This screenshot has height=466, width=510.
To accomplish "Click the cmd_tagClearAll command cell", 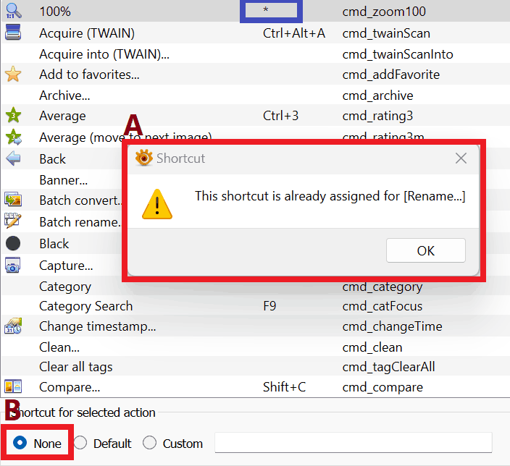I will 388,367.
